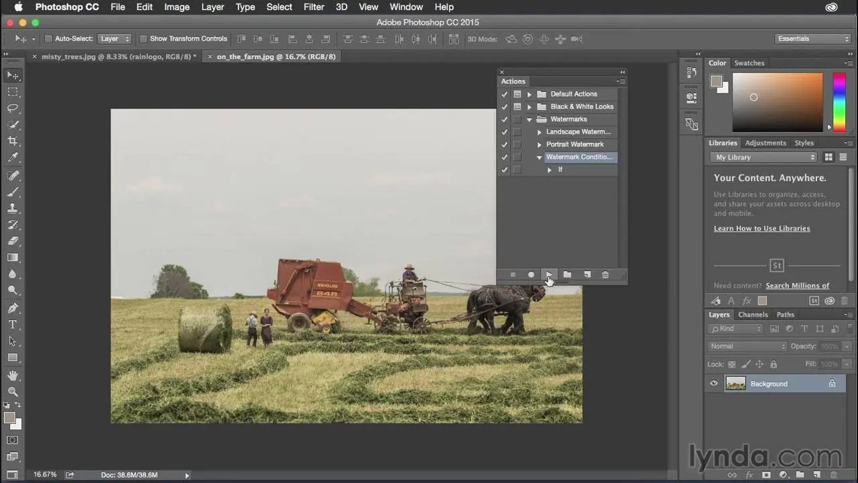Open the Learn How to Use Libraries link

coord(761,229)
